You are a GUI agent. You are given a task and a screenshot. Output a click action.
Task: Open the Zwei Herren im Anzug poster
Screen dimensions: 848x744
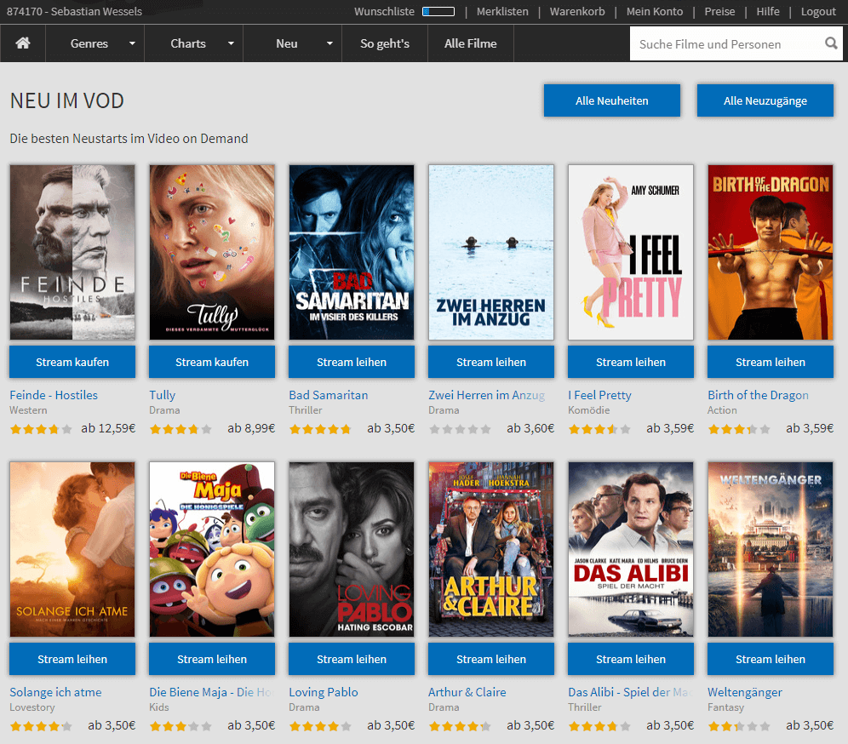point(491,253)
